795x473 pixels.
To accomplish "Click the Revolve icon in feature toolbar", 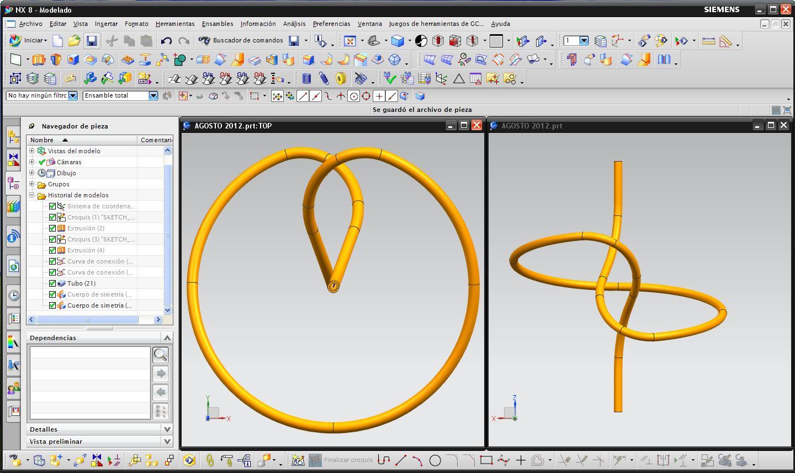I will pyautogui.click(x=56, y=60).
